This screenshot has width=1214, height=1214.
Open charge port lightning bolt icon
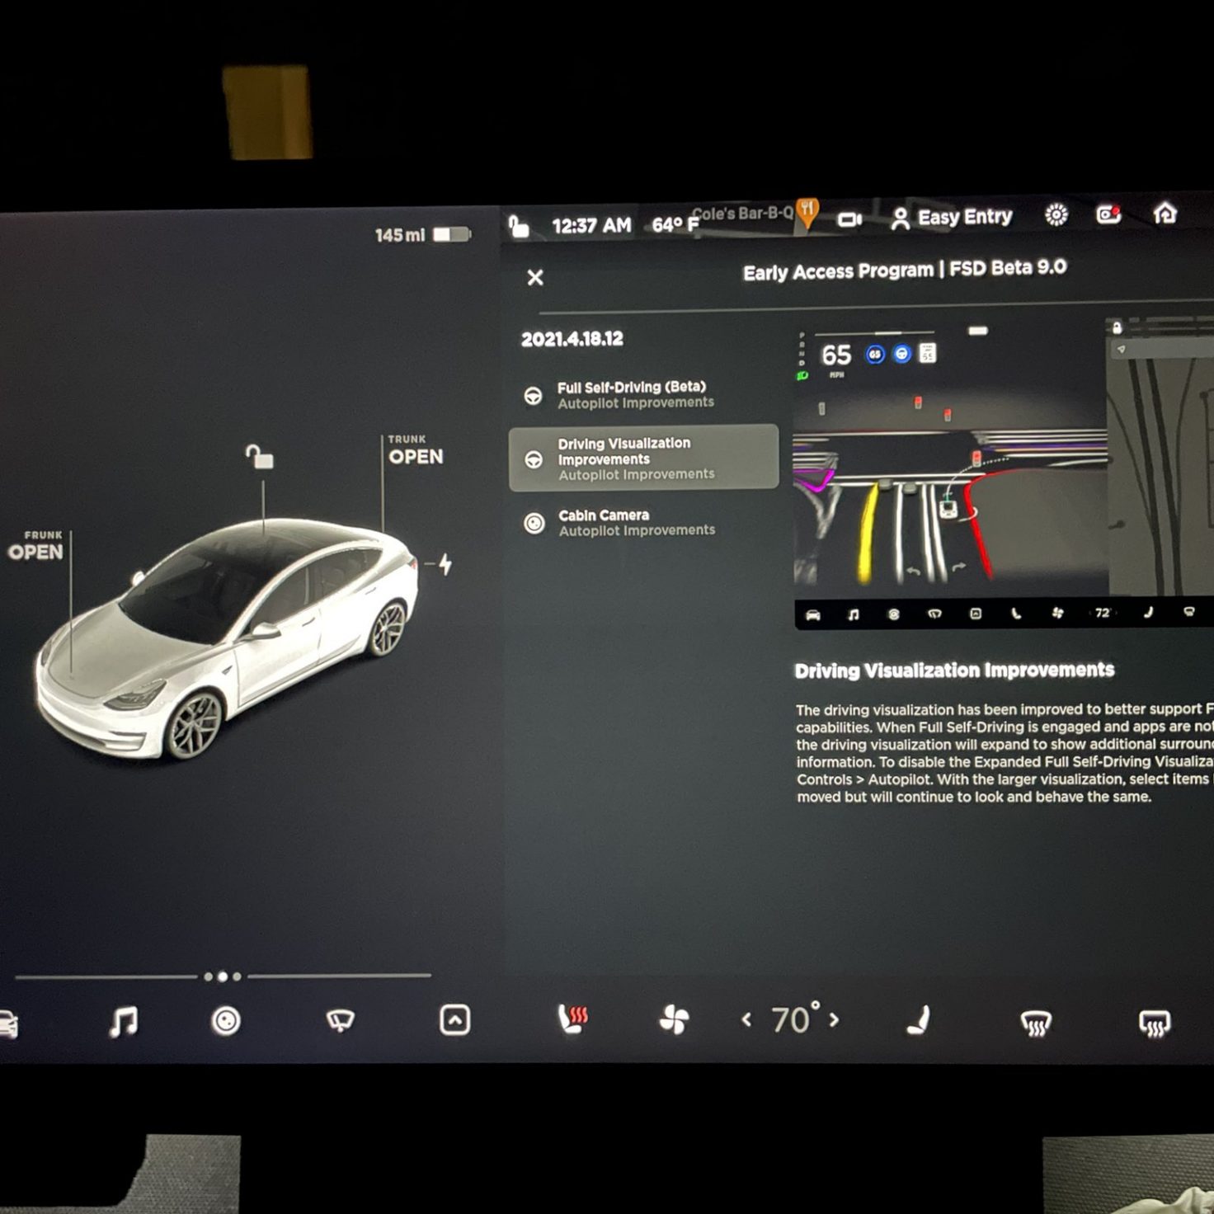(445, 564)
